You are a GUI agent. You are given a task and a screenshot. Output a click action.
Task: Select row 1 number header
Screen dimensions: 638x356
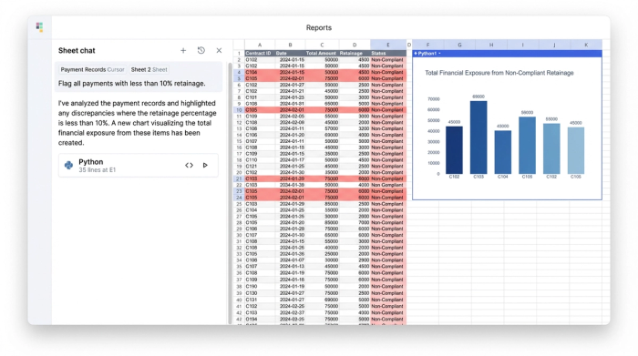pyautogui.click(x=239, y=53)
